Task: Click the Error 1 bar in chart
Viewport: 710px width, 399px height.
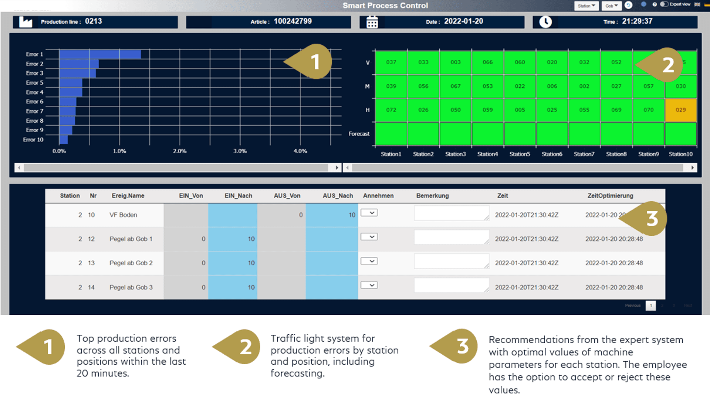Action: tap(100, 54)
